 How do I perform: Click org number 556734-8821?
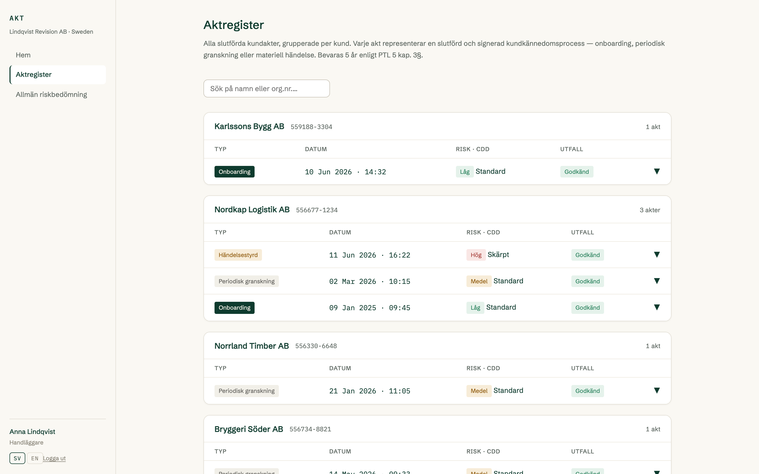pyautogui.click(x=310, y=429)
